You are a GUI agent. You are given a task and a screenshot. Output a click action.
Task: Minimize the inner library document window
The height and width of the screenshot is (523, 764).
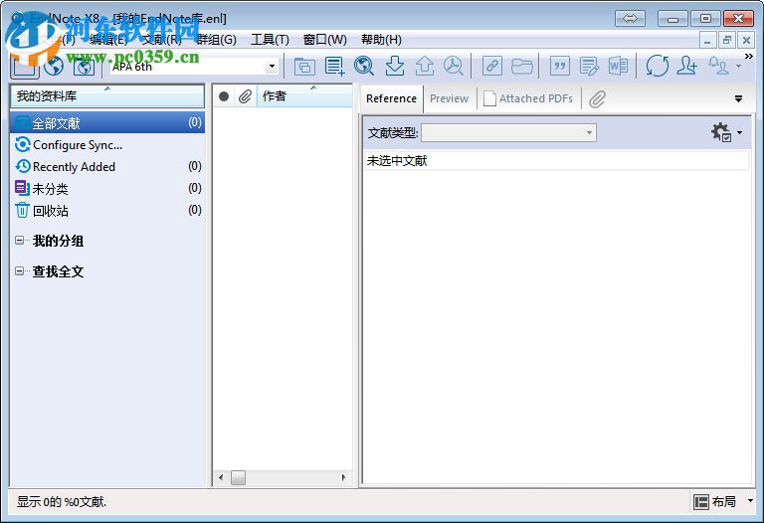(707, 40)
